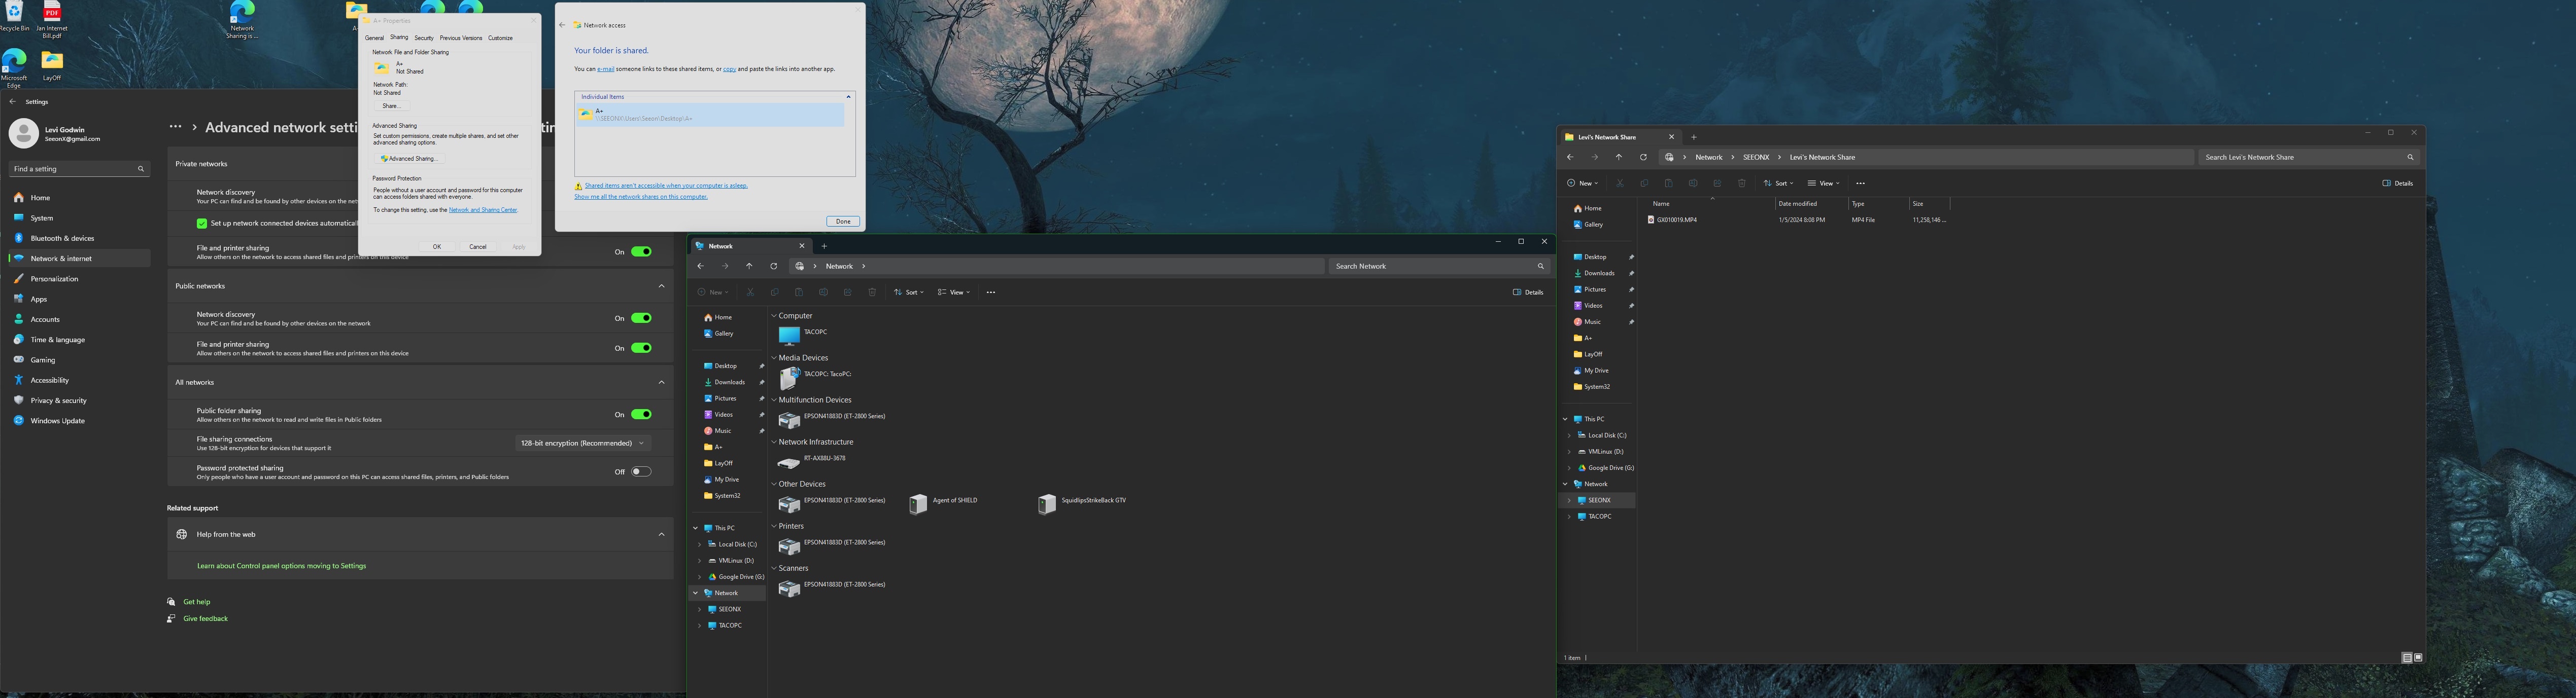Click SEEONX in Levi's window address breadcrumb
2576x698 pixels.
pos(1756,158)
